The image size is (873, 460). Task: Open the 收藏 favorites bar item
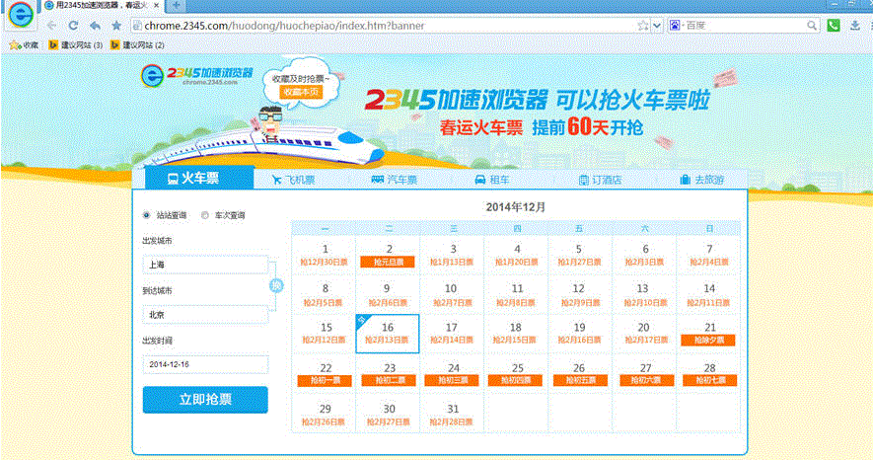tap(24, 45)
